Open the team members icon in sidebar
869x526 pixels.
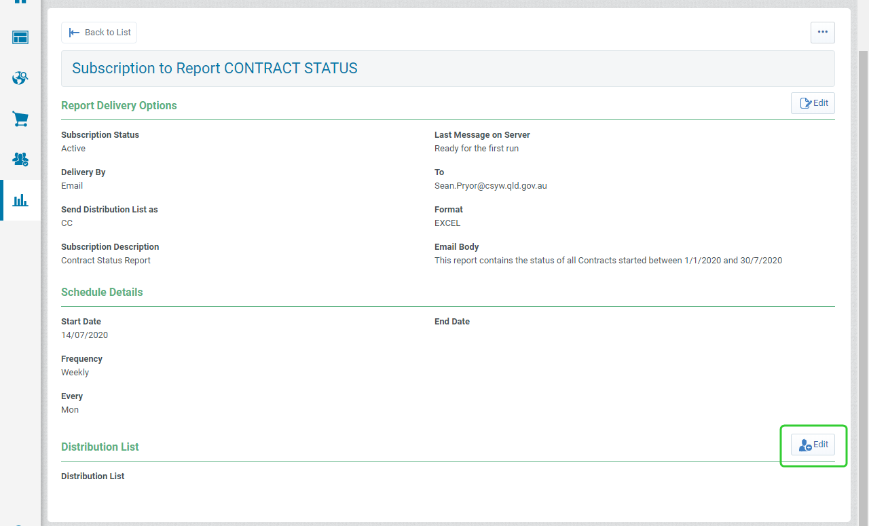(20, 159)
